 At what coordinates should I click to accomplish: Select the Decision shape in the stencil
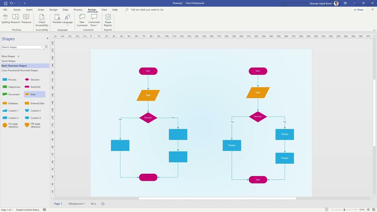[x=32, y=79]
